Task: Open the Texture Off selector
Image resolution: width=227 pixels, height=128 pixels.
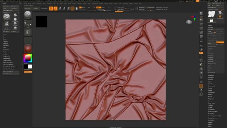Action: click(28, 41)
